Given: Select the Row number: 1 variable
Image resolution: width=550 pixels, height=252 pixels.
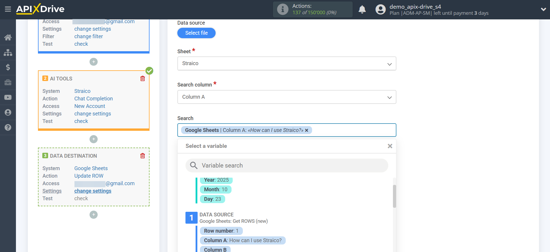Looking at the screenshot, I should click(x=221, y=231).
